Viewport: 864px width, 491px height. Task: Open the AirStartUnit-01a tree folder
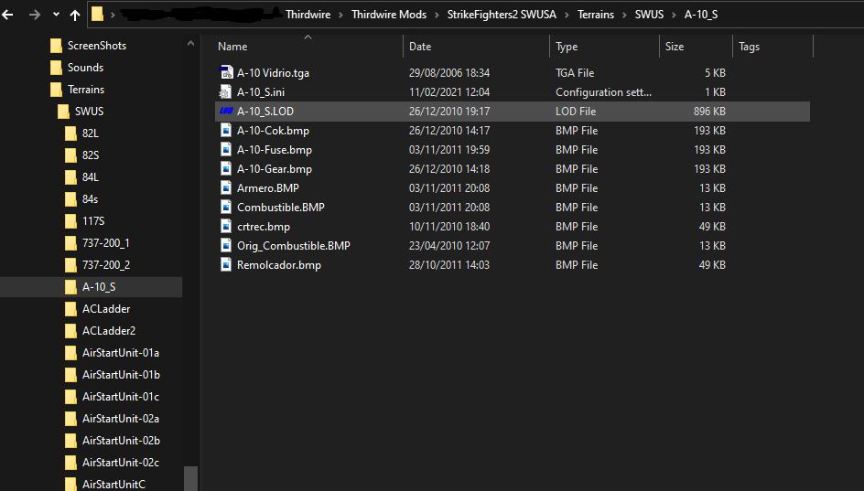click(121, 353)
